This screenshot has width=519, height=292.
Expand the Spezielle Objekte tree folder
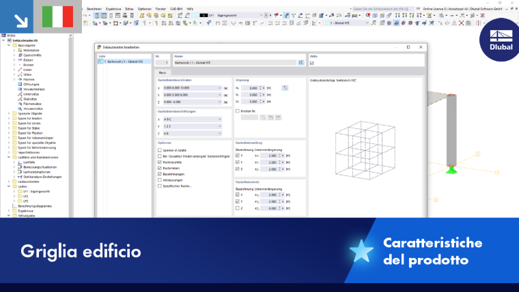tap(9, 113)
